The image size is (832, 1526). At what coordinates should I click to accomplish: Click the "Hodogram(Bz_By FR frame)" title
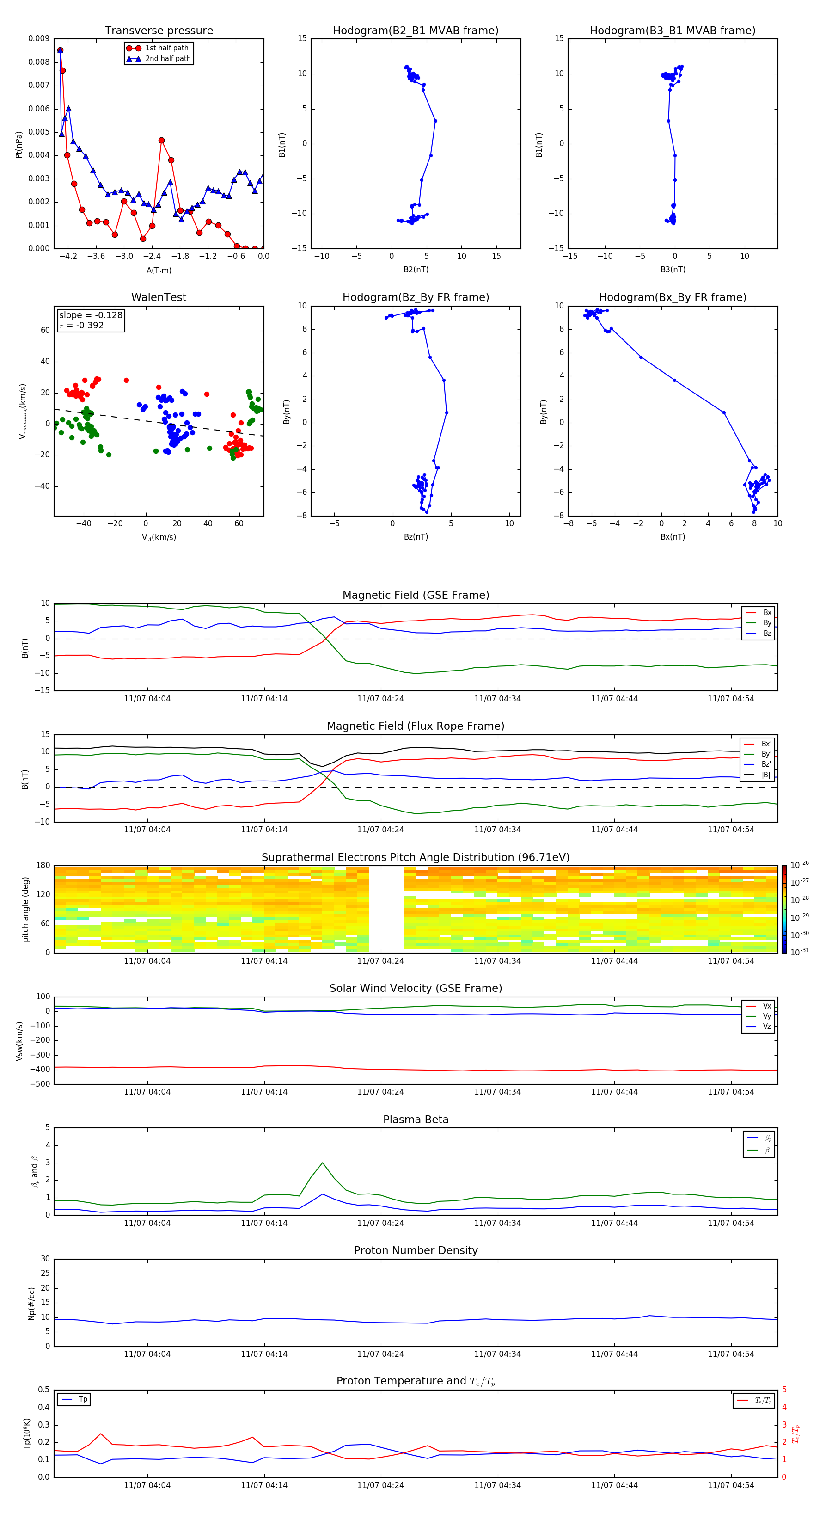tap(416, 297)
